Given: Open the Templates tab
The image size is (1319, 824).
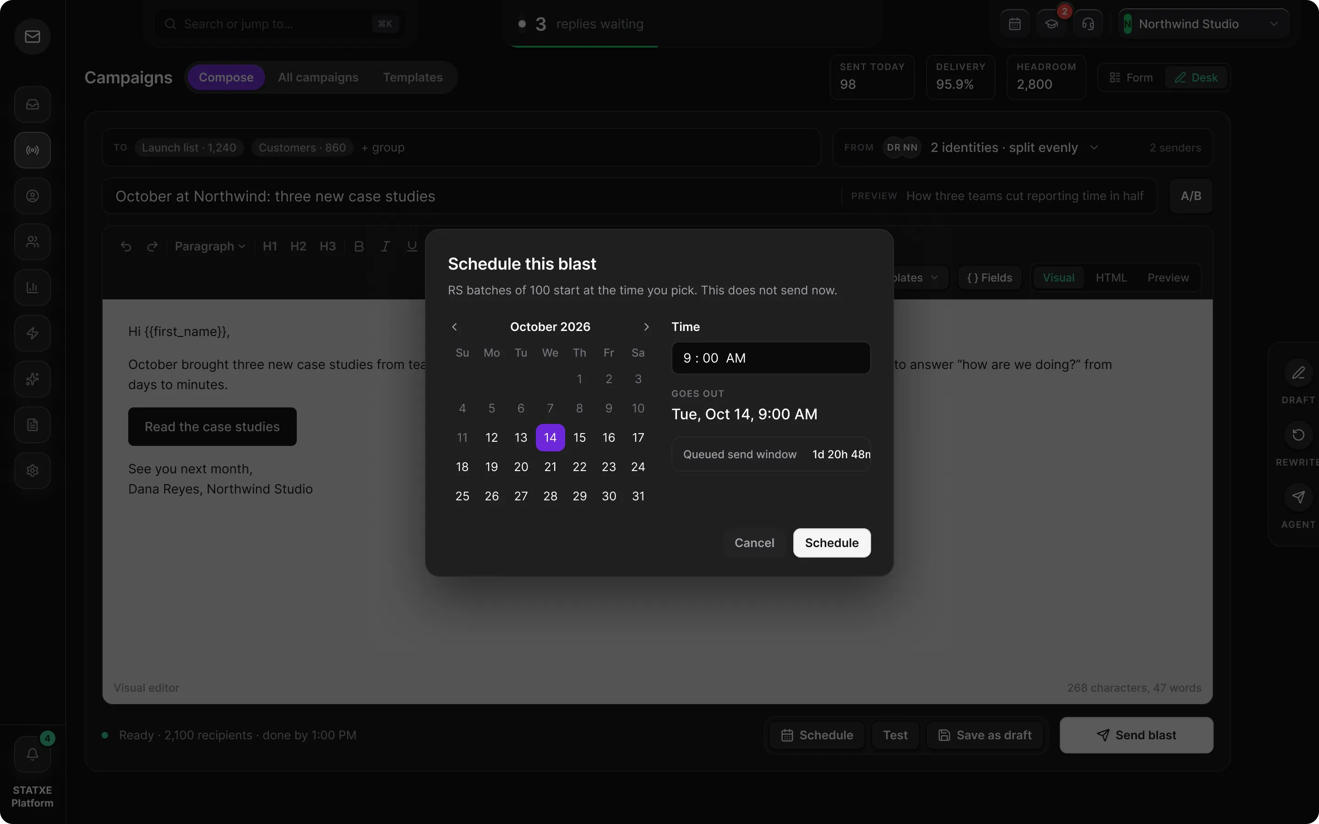Looking at the screenshot, I should 413,77.
